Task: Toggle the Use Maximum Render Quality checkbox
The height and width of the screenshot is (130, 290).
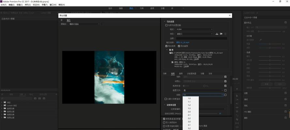Action: click(x=164, y=119)
